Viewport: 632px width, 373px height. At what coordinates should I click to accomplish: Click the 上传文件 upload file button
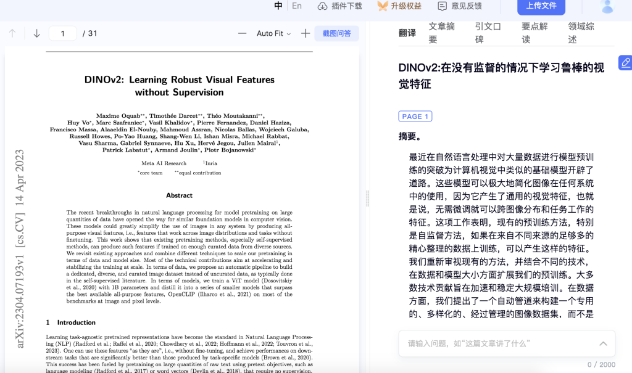(x=541, y=6)
